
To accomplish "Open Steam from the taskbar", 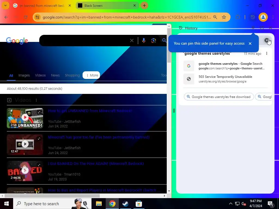I will pos(125,204).
